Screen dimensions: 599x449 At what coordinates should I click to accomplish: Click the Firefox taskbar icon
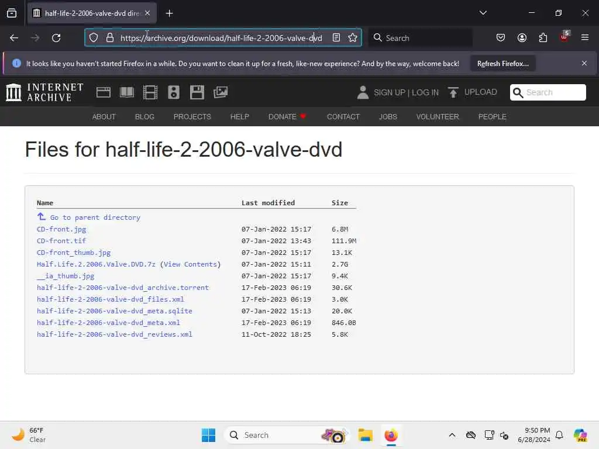(x=391, y=435)
